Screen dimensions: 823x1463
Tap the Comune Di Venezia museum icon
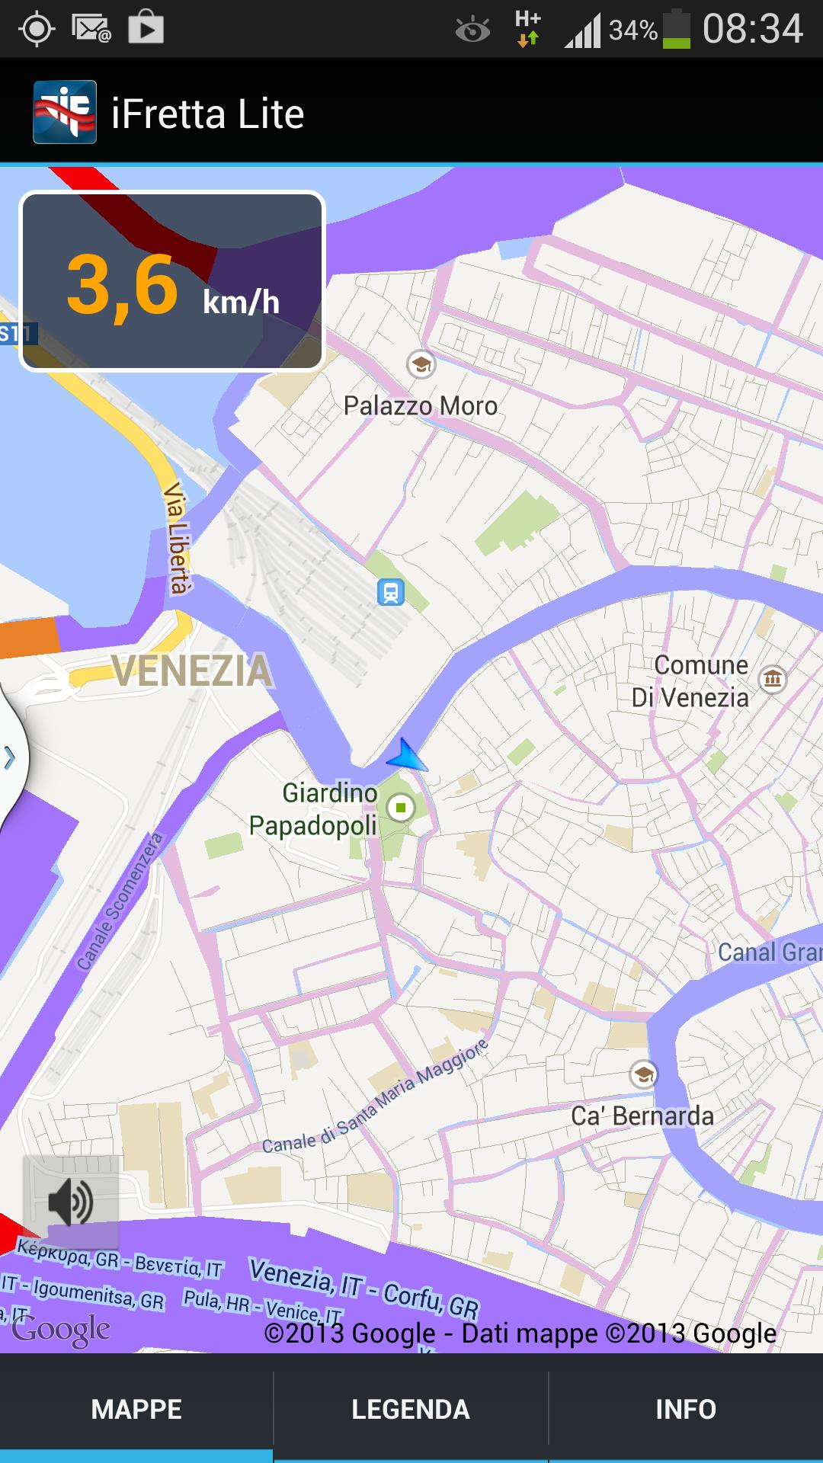773,678
